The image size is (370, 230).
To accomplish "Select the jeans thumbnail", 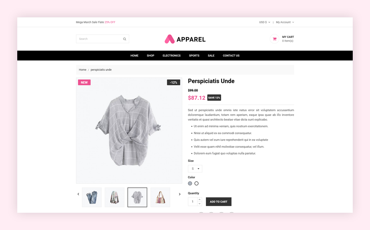I will click(x=92, y=197).
